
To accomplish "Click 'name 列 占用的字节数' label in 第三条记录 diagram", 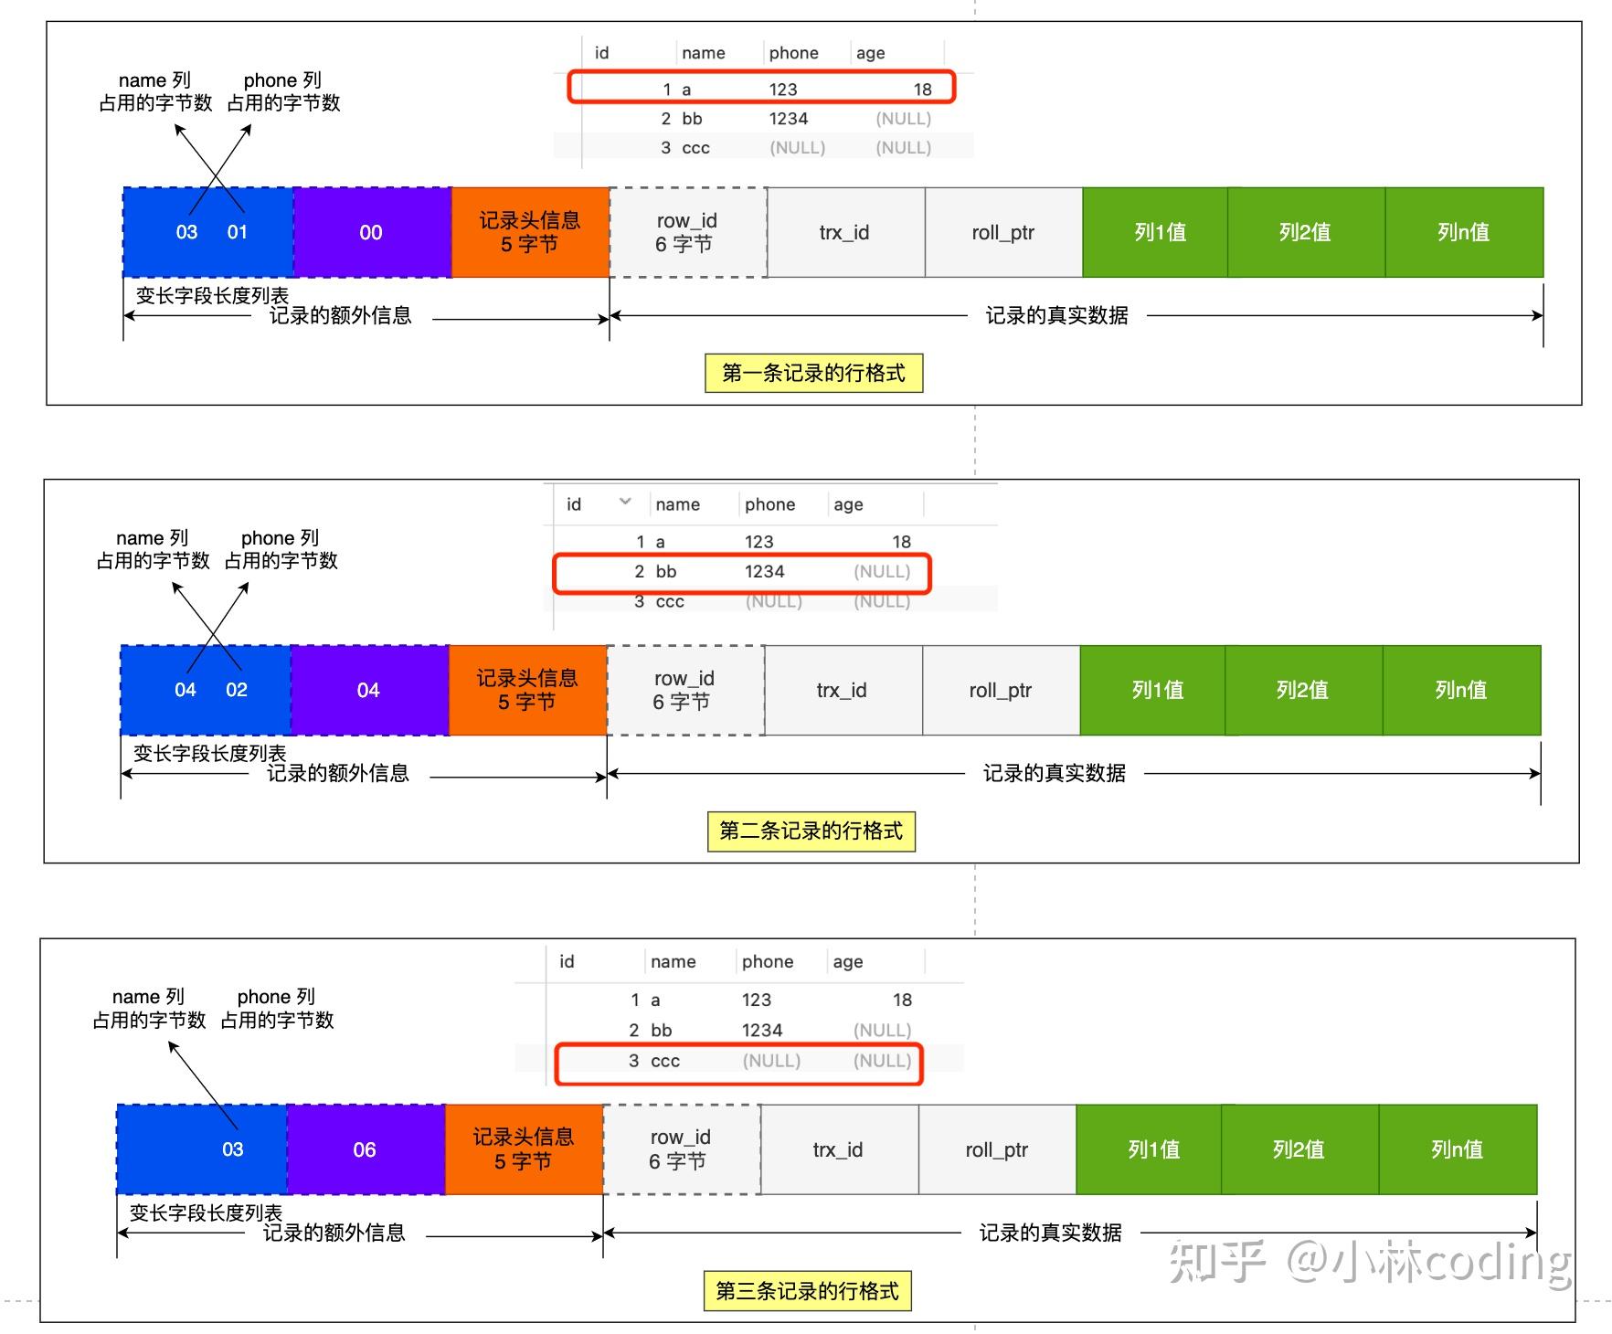I will pos(149,1008).
